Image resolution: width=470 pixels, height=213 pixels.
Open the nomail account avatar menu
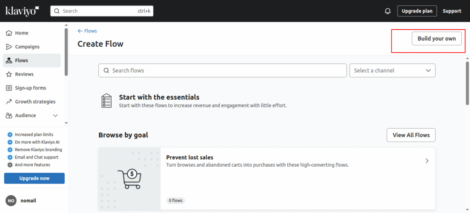(11, 201)
